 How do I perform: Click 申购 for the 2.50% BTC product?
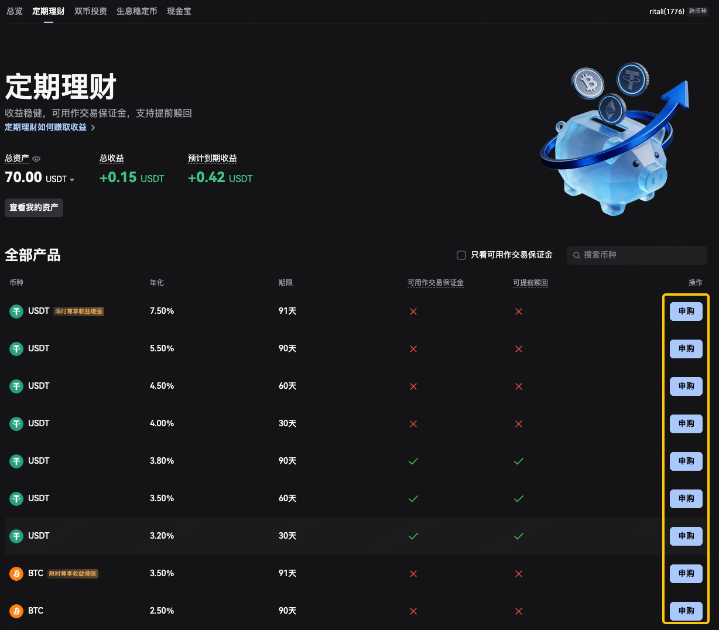(686, 611)
